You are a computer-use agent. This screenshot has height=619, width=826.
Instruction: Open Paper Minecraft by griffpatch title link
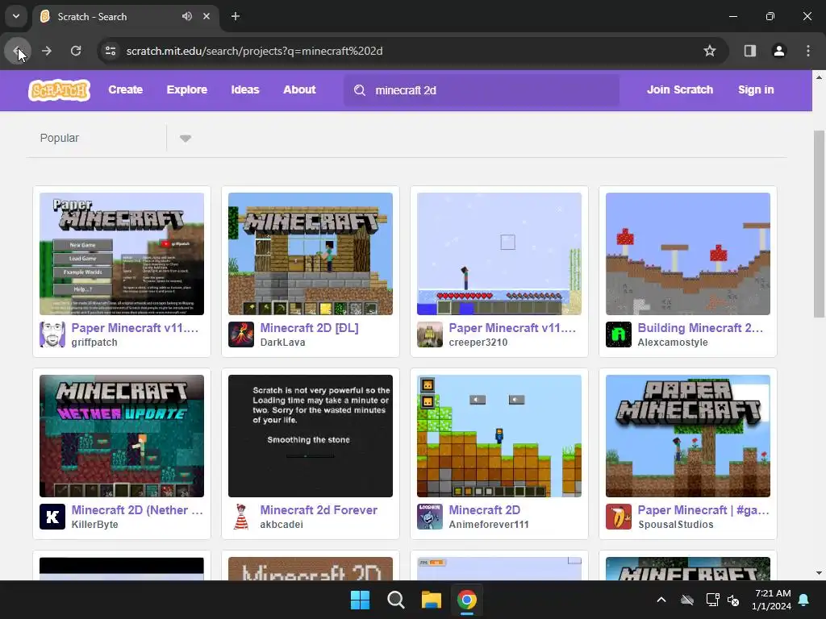[135, 328]
